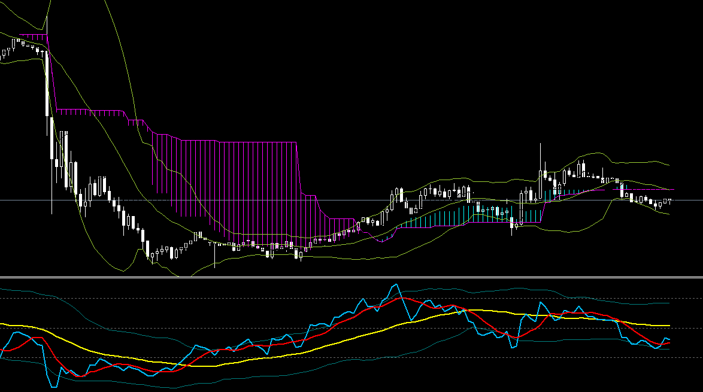The width and height of the screenshot is (703, 392).
Task: Click the long-wick candle spiking above the right upper band
Action: click(540, 172)
